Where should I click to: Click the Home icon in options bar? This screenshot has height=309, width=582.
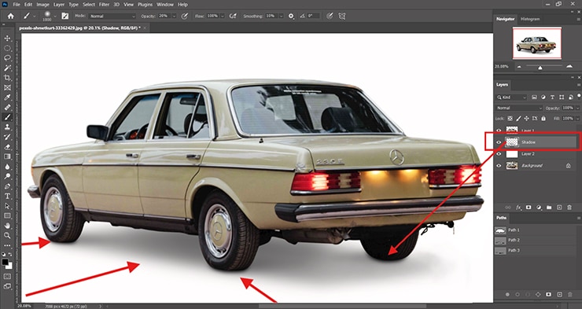(11, 16)
